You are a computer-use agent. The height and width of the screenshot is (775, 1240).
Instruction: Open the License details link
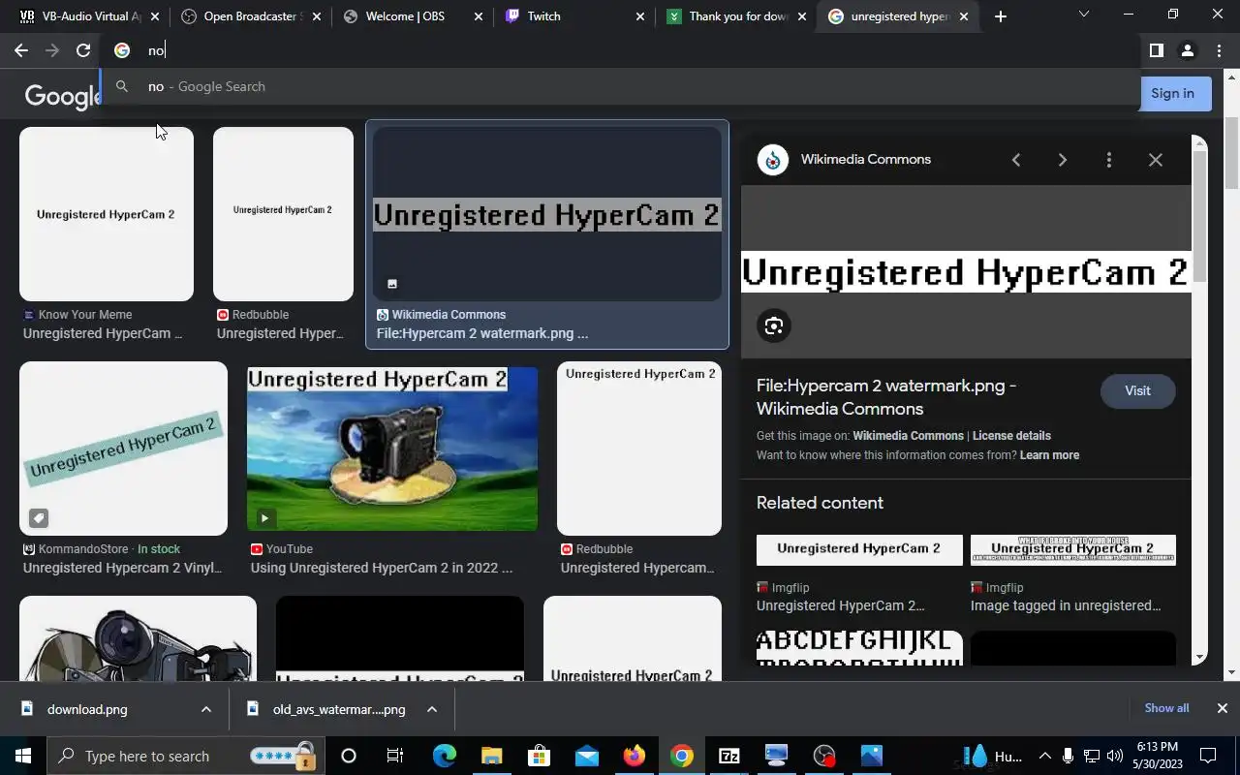tap(1011, 436)
